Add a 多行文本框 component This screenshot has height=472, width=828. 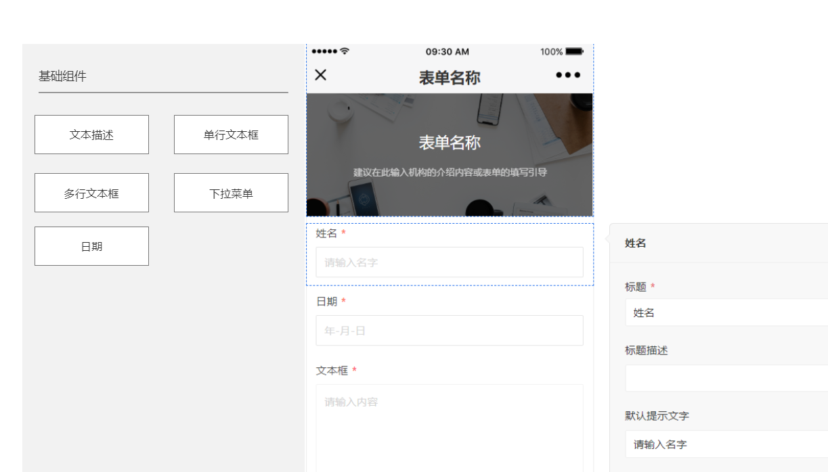pyautogui.click(x=91, y=193)
